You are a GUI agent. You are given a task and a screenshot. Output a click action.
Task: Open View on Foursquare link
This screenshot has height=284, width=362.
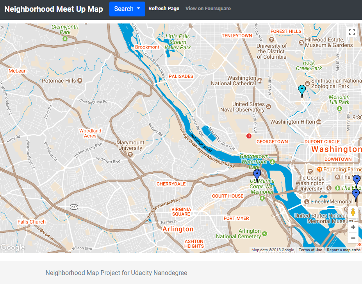(x=208, y=9)
